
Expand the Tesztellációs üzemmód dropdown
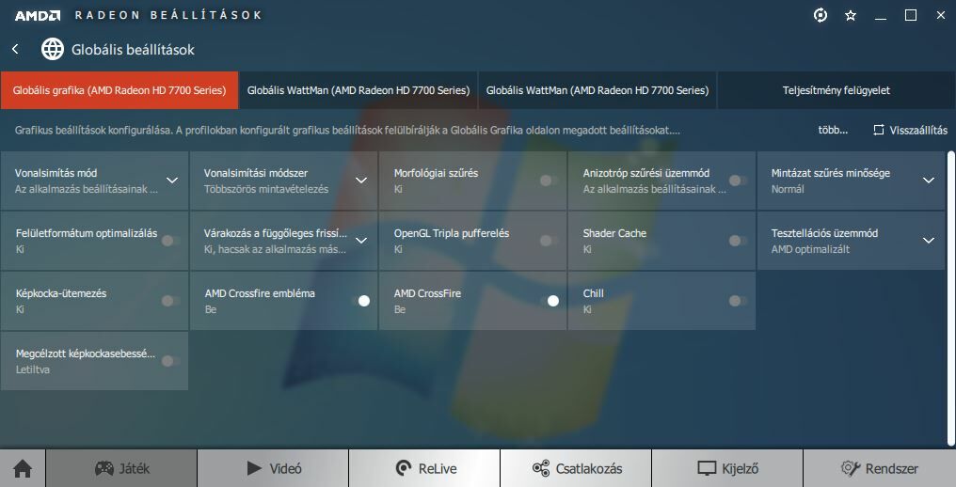(x=929, y=241)
